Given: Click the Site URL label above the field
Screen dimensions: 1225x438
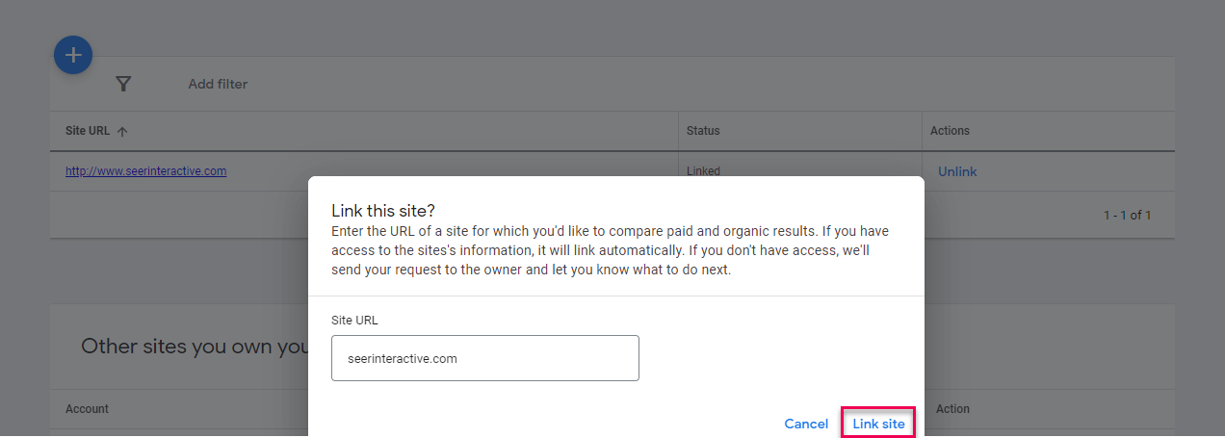Looking at the screenshot, I should (x=355, y=320).
